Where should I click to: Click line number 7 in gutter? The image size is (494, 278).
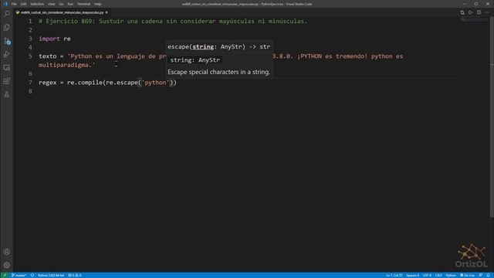tap(30, 83)
